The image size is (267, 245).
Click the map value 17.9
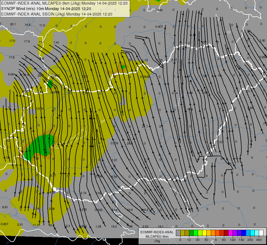pos(11,57)
